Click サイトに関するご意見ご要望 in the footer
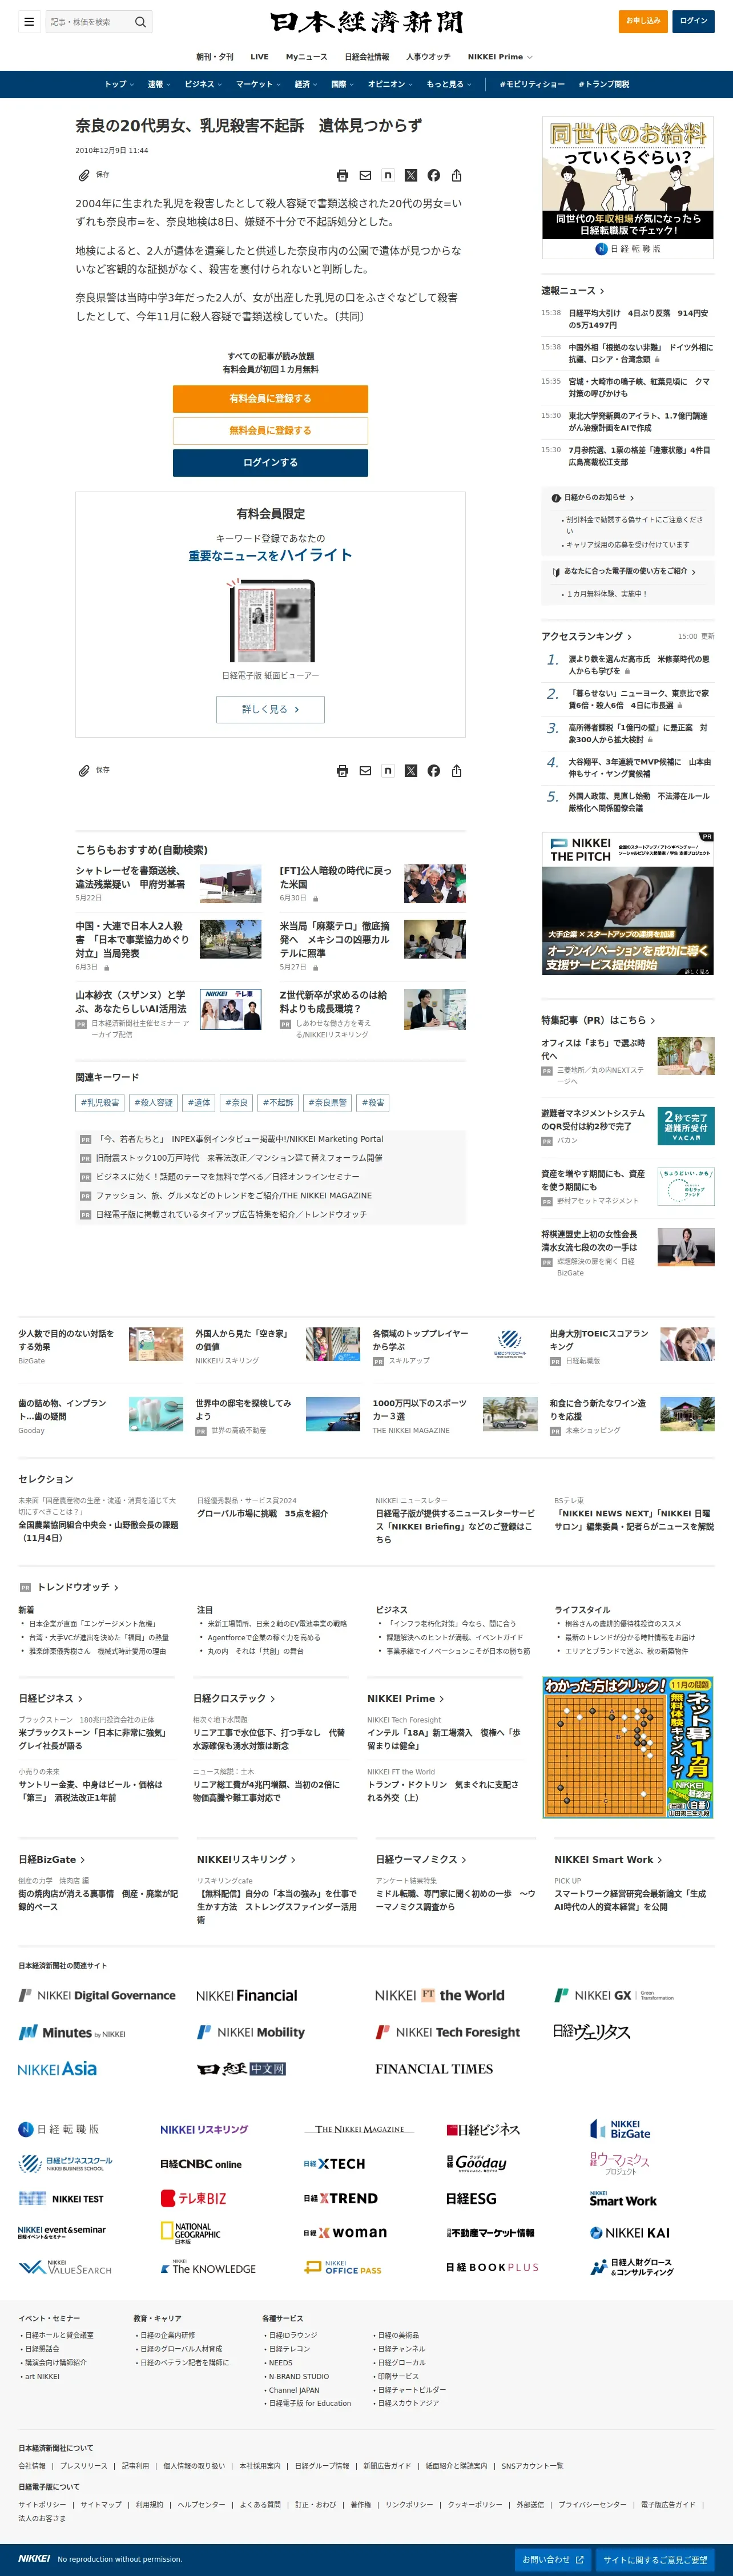Screen dimensions: 733x2576 (x=655, y=2559)
